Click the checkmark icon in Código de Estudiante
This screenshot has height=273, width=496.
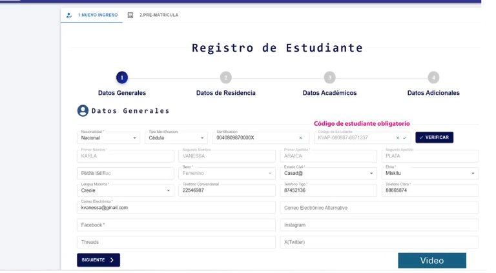pos(405,137)
